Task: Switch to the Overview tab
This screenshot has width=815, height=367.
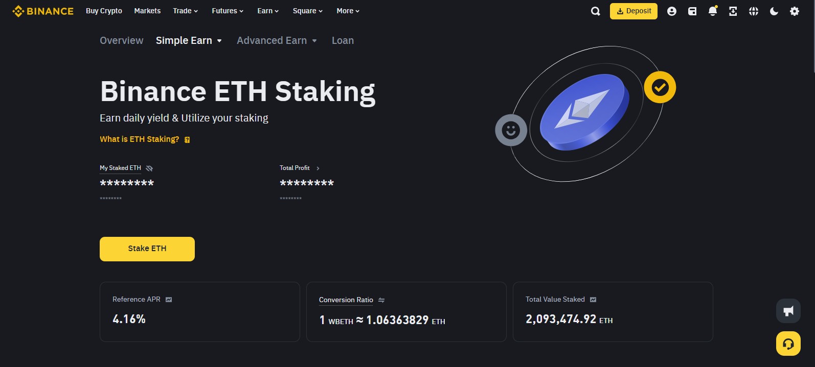Action: (x=122, y=40)
